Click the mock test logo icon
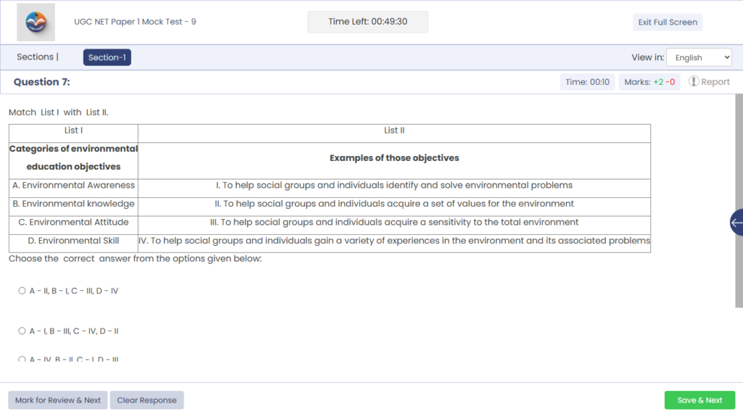Image resolution: width=743 pixels, height=417 pixels. click(36, 22)
